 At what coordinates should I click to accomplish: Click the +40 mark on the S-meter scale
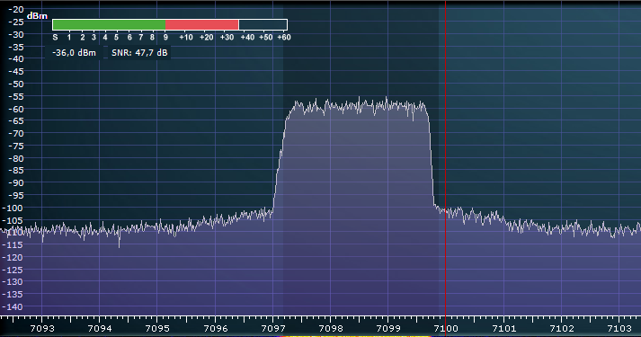[247, 37]
